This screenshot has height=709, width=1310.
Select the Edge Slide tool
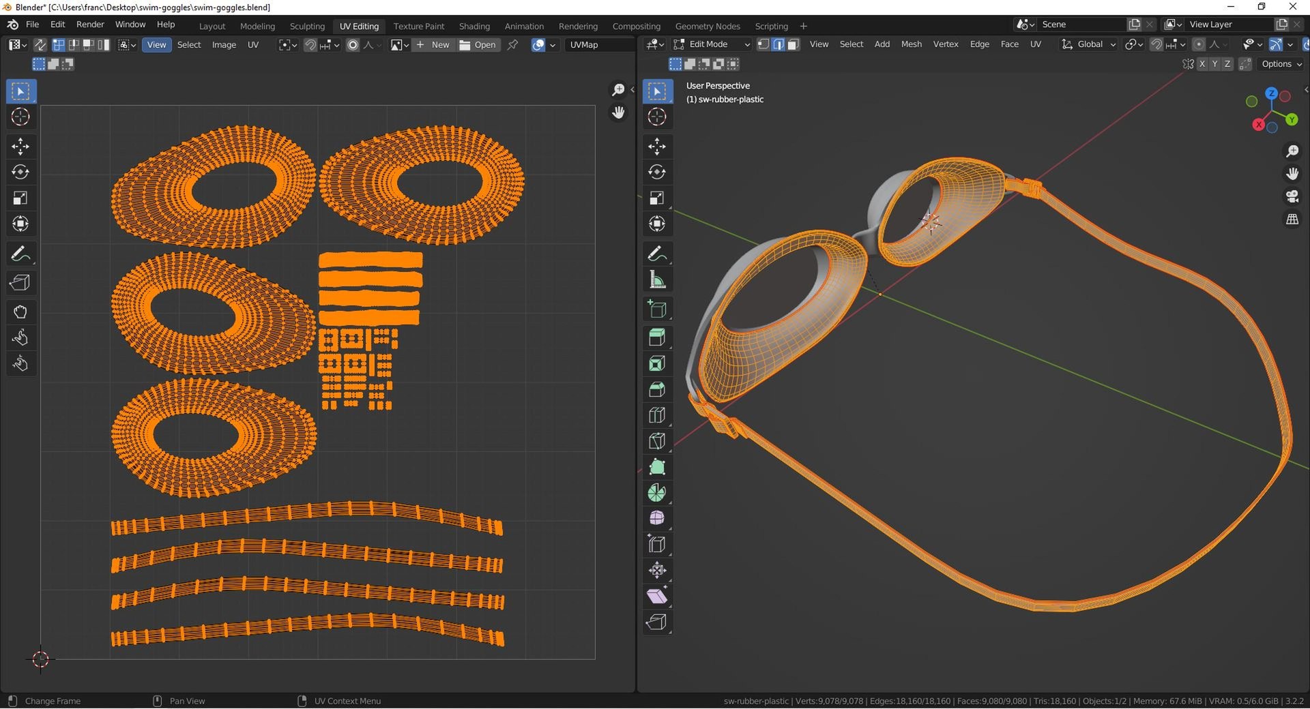coord(657,545)
